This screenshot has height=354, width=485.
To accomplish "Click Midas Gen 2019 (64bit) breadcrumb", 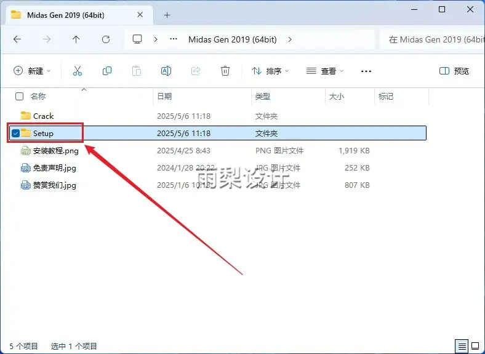I will coord(232,39).
